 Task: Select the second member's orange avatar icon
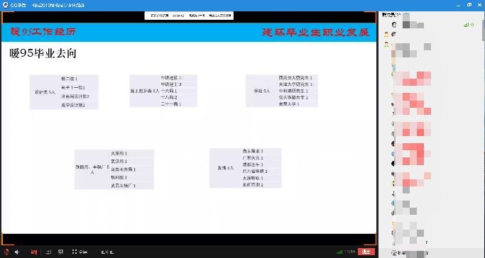[x=386, y=34]
